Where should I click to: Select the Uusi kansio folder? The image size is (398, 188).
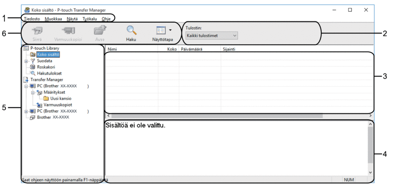pyautogui.click(x=61, y=99)
